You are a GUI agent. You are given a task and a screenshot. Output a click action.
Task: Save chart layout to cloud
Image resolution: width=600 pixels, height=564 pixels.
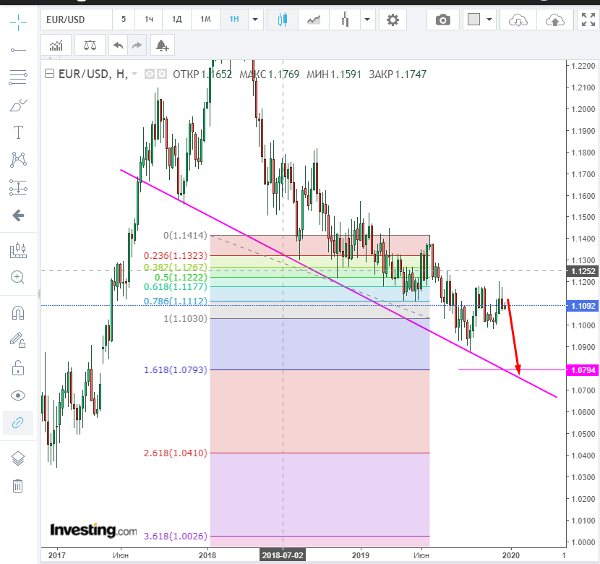click(555, 20)
